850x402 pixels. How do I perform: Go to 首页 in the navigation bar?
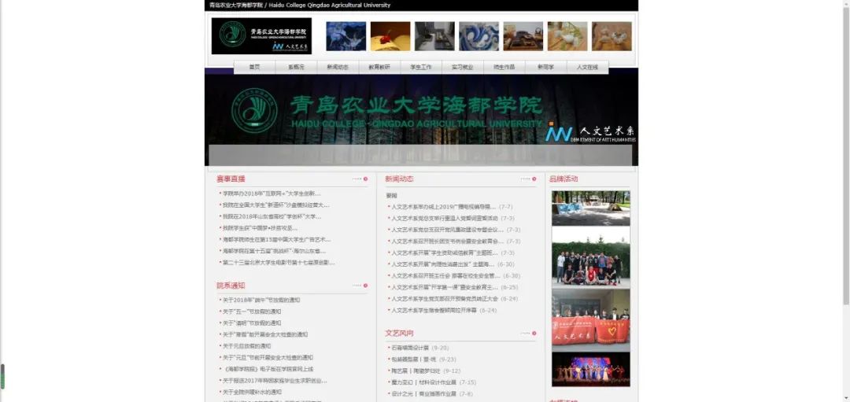click(254, 68)
